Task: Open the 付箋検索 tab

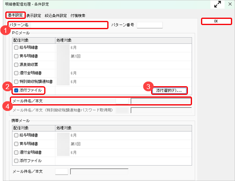Action: click(x=78, y=16)
